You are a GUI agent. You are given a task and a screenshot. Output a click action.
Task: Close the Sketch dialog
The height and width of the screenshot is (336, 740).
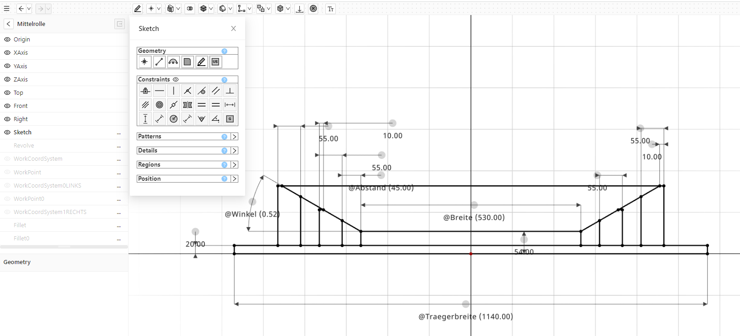[233, 28]
